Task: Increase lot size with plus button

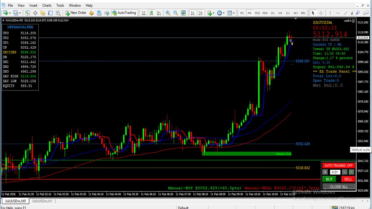Action: coord(325,172)
